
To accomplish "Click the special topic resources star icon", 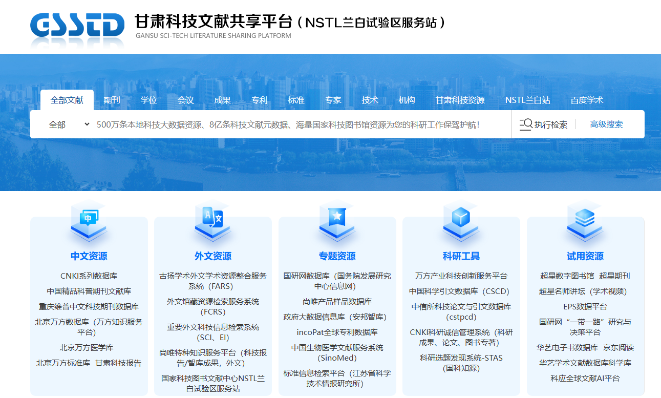I will point(337,220).
